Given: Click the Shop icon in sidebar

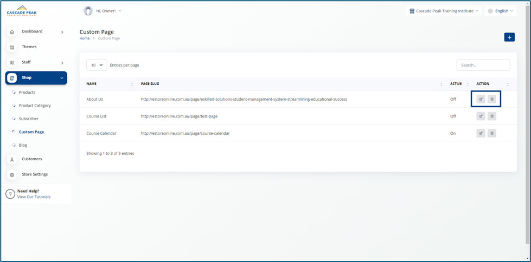Looking at the screenshot, I should pos(12,78).
